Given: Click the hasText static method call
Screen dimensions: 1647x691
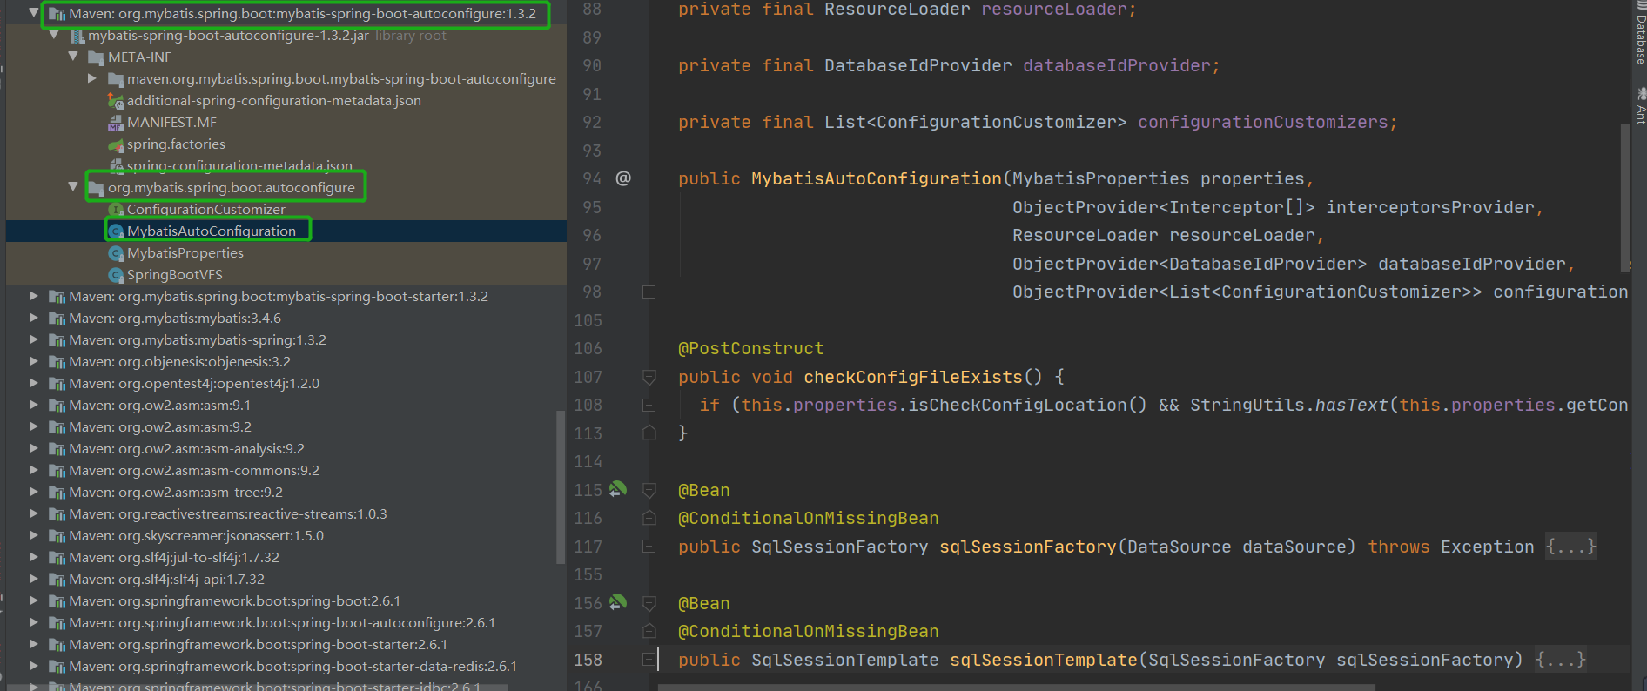Looking at the screenshot, I should (x=1352, y=405).
